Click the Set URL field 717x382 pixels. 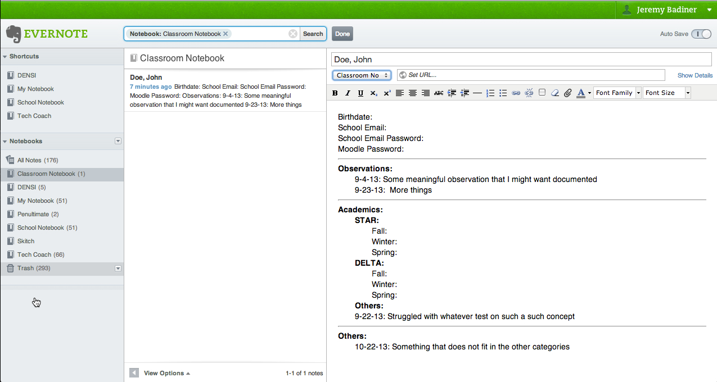pos(531,75)
